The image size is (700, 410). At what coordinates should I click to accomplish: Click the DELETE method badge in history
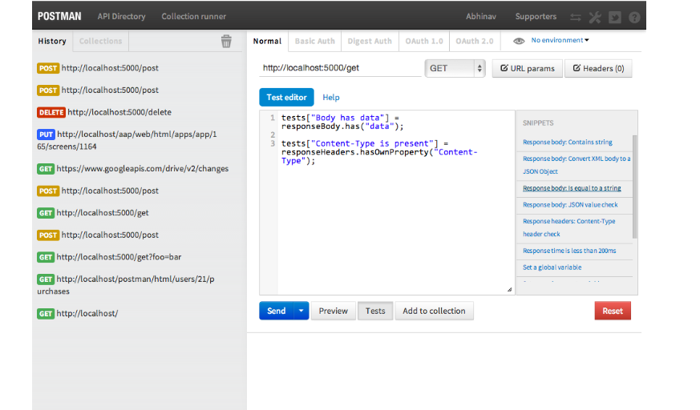tap(51, 112)
